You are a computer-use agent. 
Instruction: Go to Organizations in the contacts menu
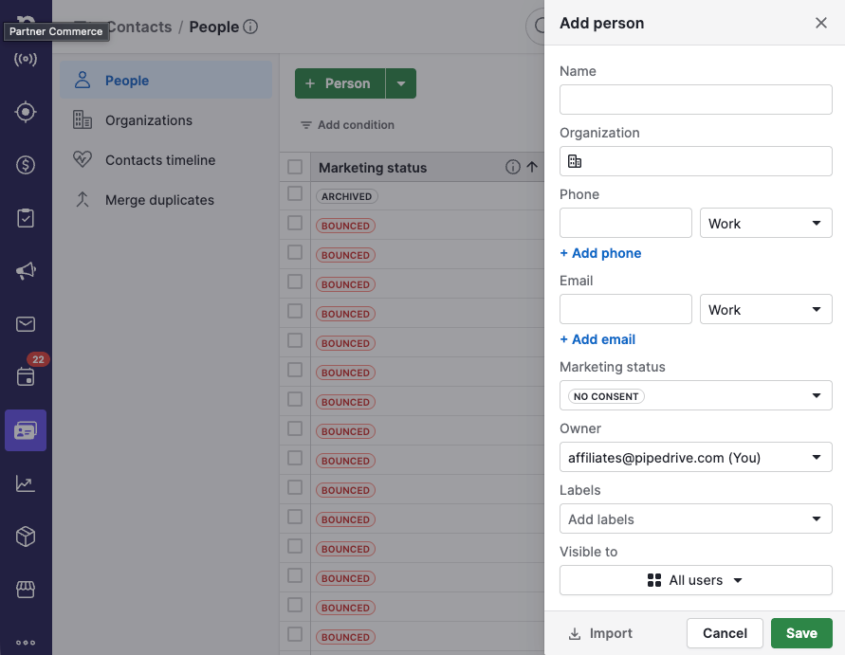tap(149, 120)
